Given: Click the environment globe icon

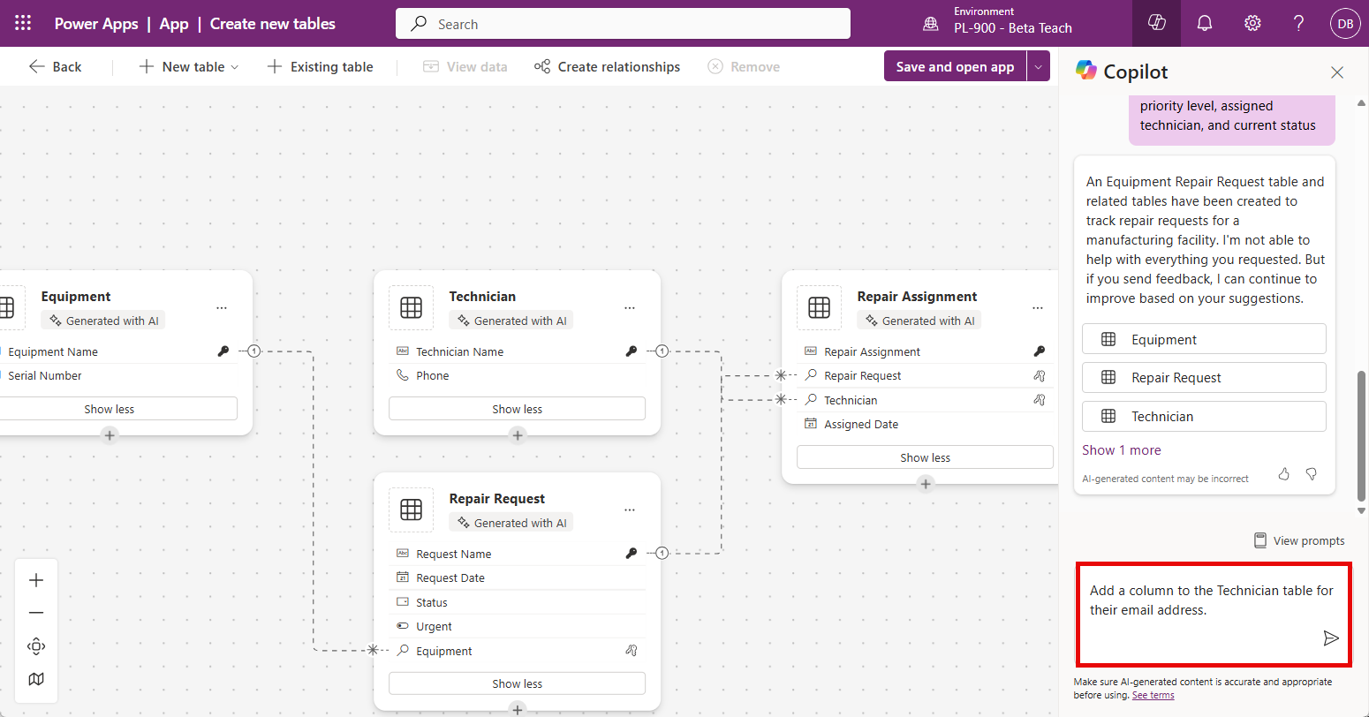Looking at the screenshot, I should click(x=931, y=24).
